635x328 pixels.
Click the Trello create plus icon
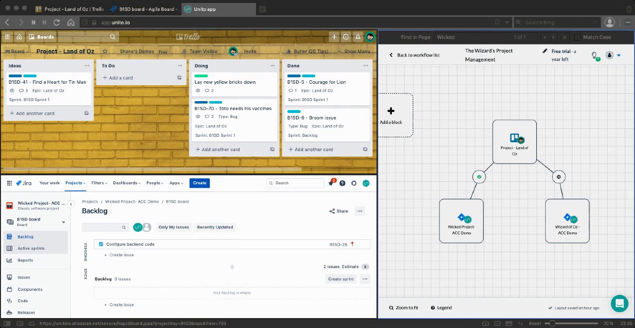point(334,37)
